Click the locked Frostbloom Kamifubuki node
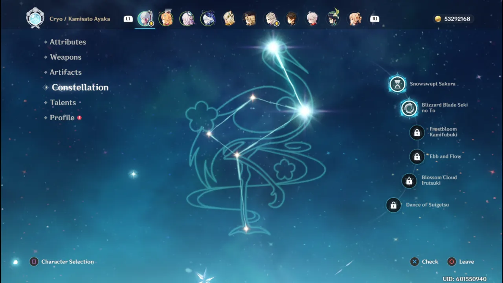 [417, 132]
